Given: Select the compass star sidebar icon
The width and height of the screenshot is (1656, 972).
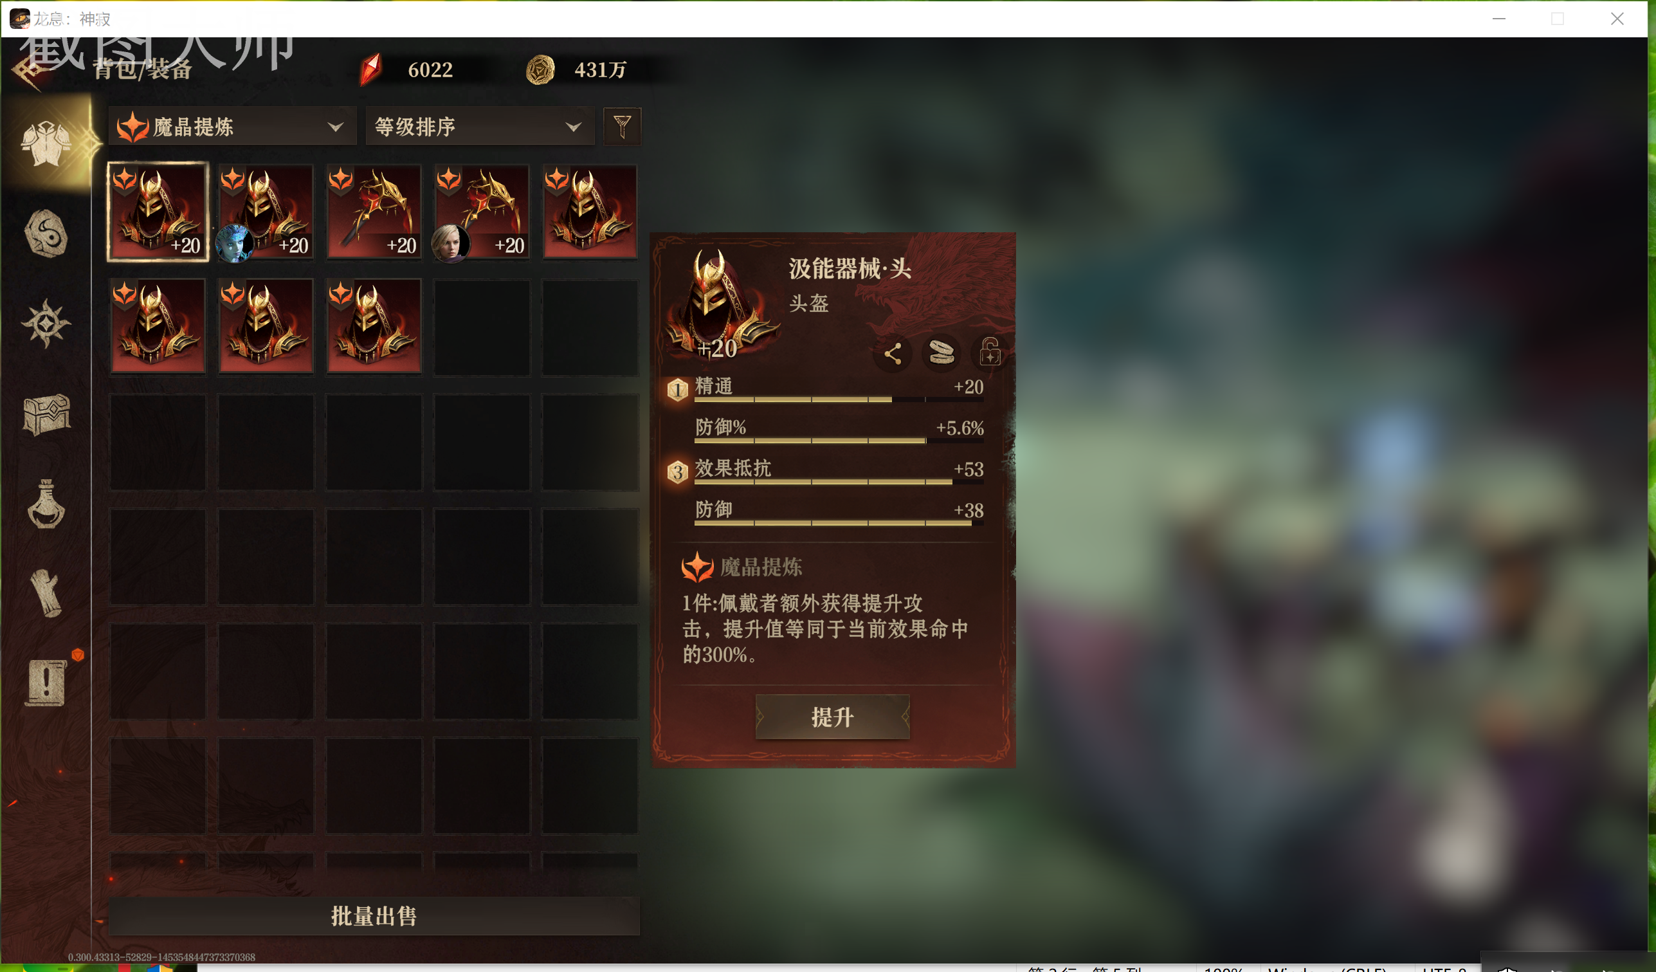Looking at the screenshot, I should [x=46, y=324].
